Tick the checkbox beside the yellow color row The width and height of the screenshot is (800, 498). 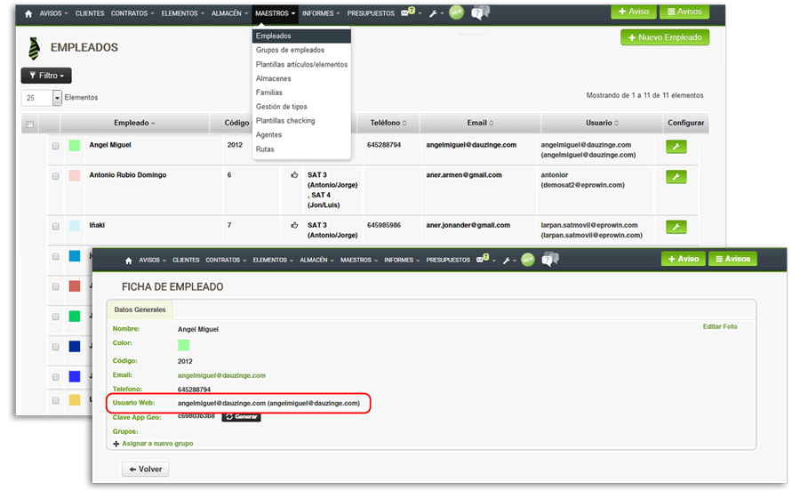point(56,400)
